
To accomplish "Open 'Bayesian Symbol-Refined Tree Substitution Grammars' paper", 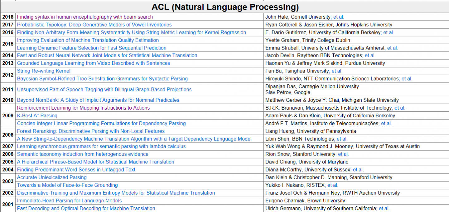I will coord(102,79).
